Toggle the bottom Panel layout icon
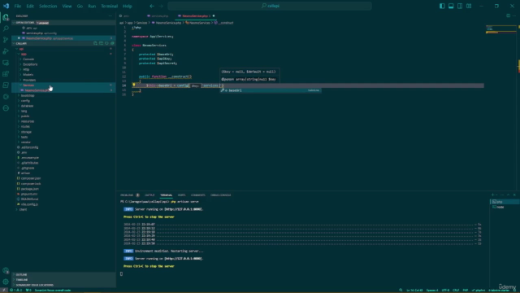Screen dimensions: 520x293 451,6
